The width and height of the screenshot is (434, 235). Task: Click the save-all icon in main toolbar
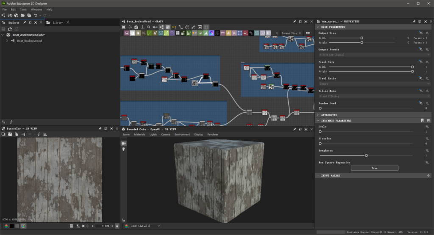[29, 15]
